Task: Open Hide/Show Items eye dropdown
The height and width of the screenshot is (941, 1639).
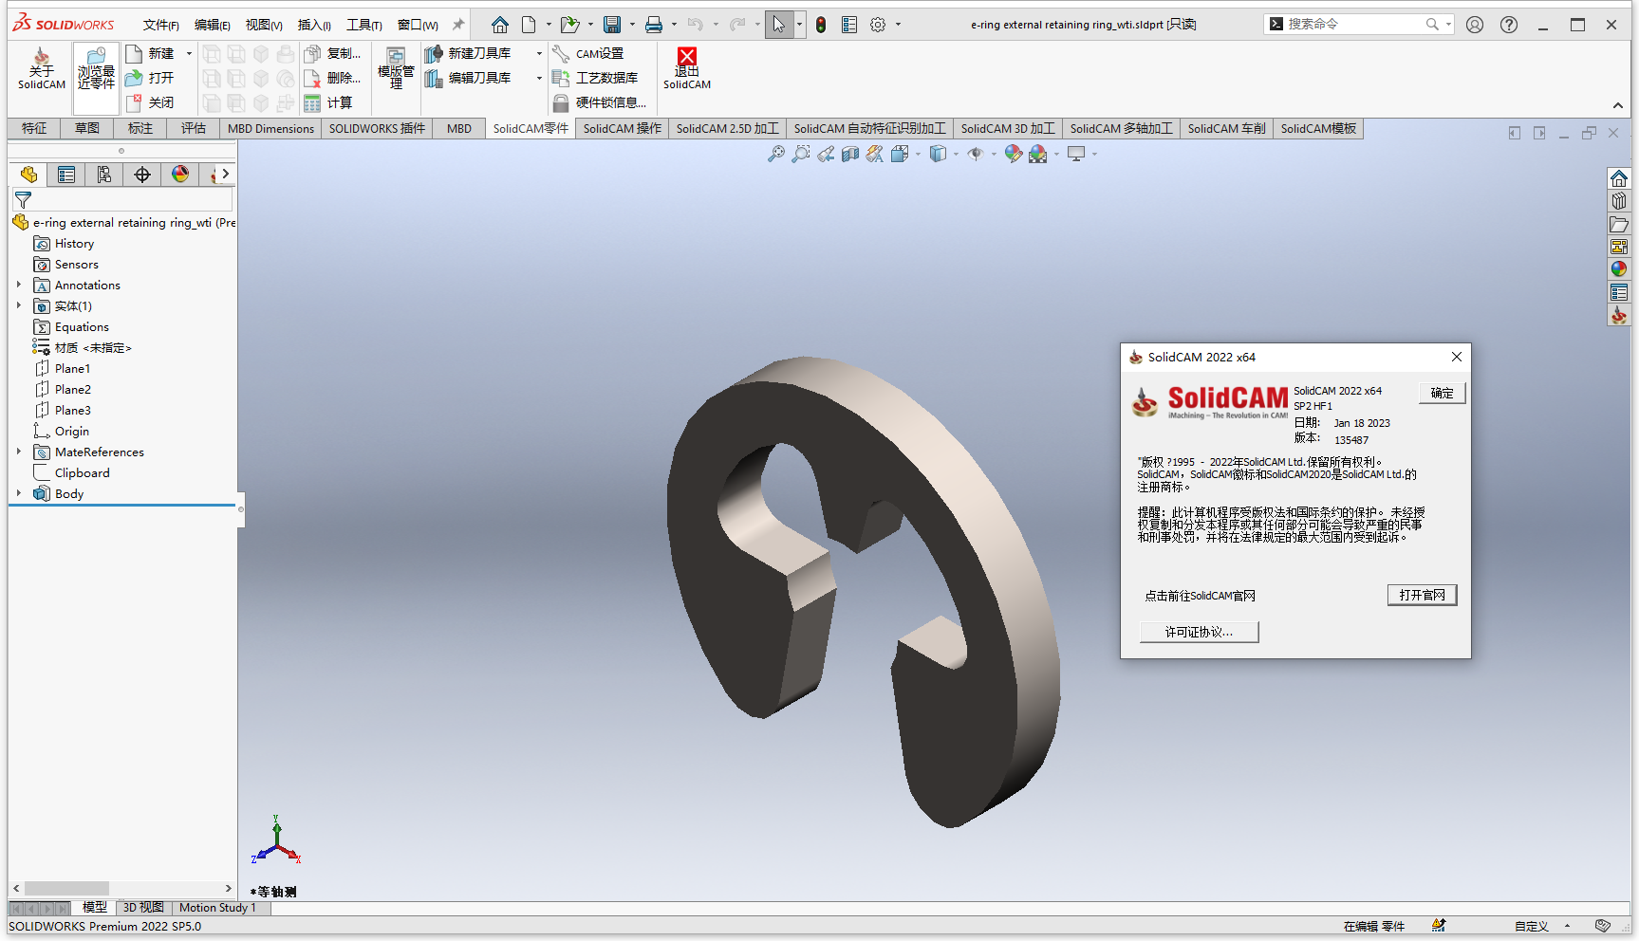Action: (x=994, y=154)
